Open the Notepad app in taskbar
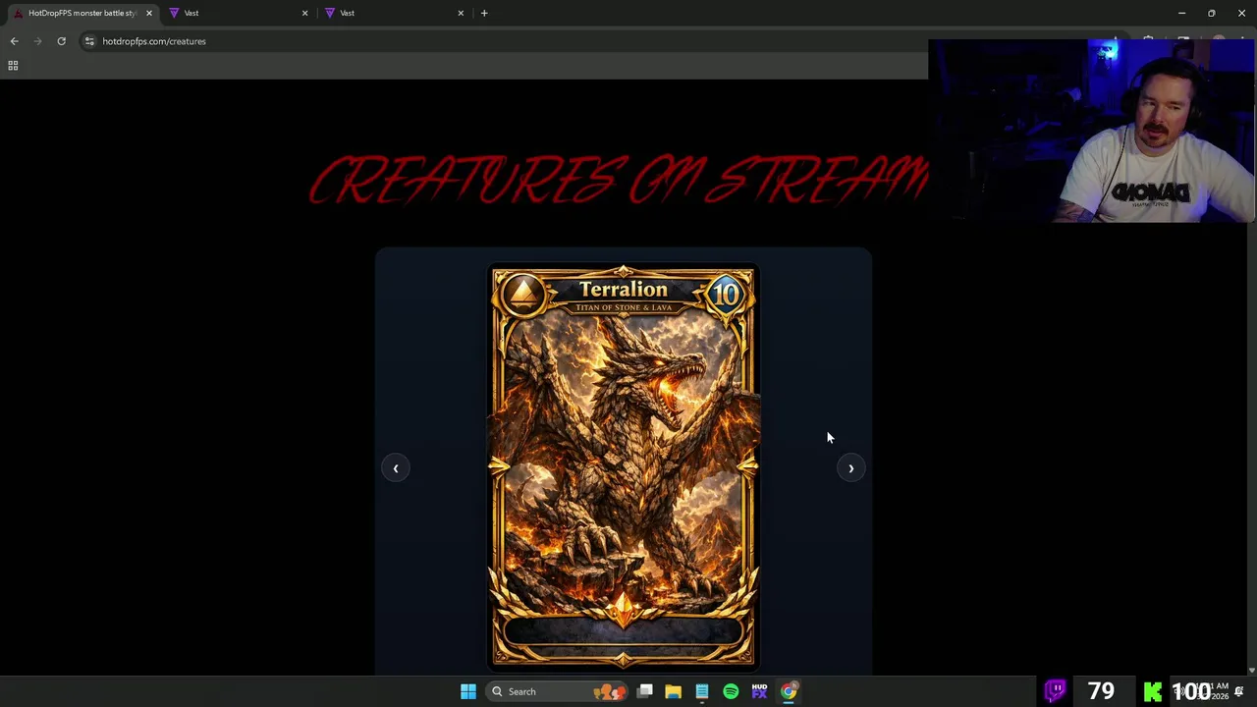The image size is (1257, 707). (702, 691)
